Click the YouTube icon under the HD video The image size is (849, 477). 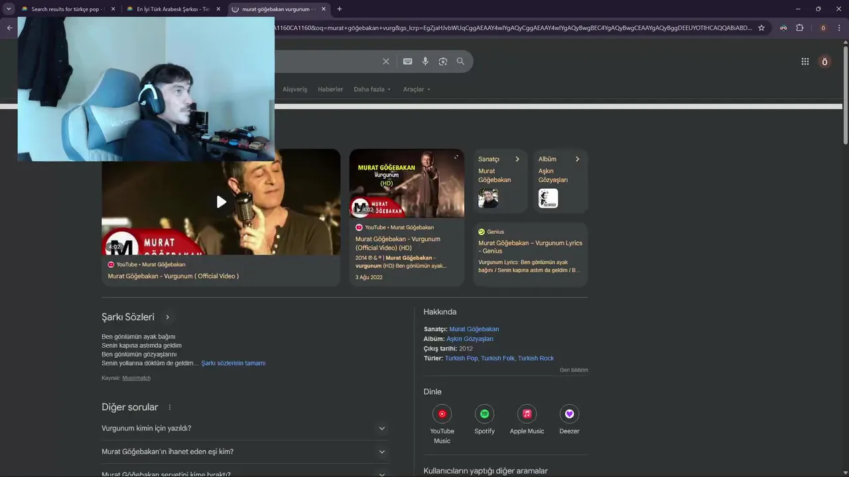coord(359,227)
